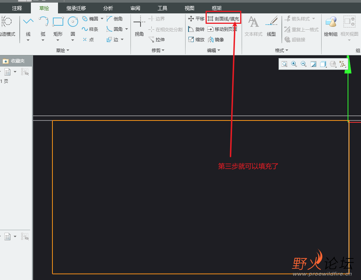
Task: Open lower tree settings list icon
Action: [x=7, y=236]
